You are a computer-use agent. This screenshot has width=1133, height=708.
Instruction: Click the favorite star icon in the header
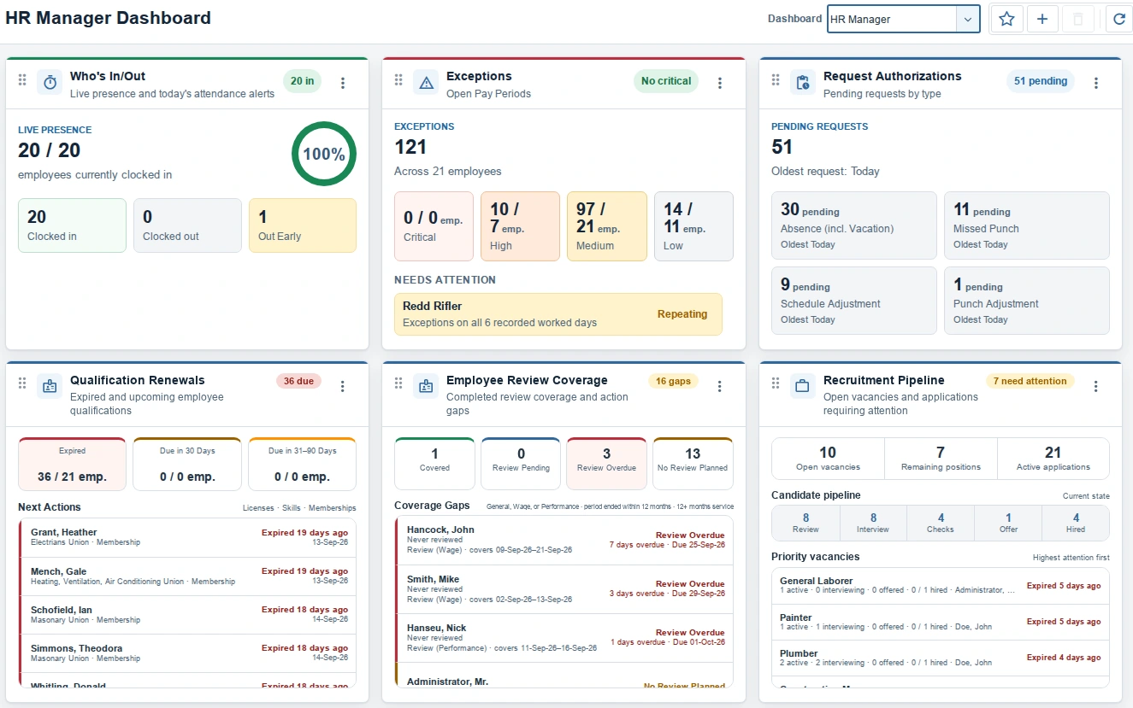(x=1006, y=20)
